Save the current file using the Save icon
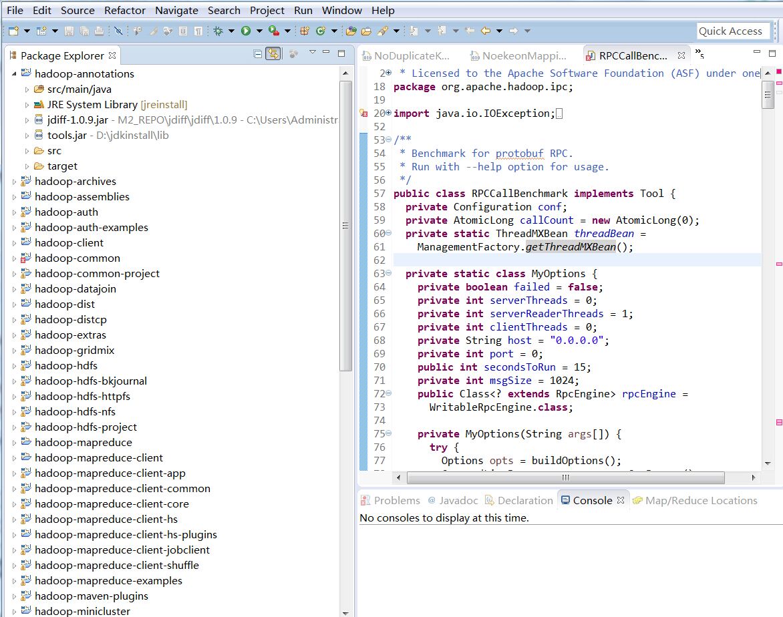 point(69,30)
